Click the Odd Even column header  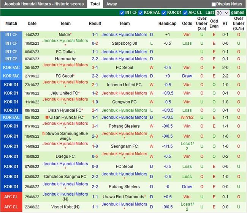(214, 23)
